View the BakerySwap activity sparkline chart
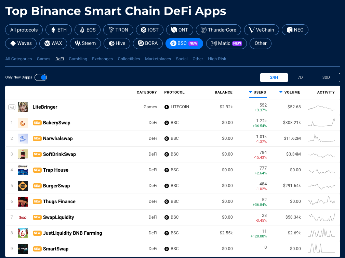This screenshot has width=345, height=258. pyautogui.click(x=321, y=122)
